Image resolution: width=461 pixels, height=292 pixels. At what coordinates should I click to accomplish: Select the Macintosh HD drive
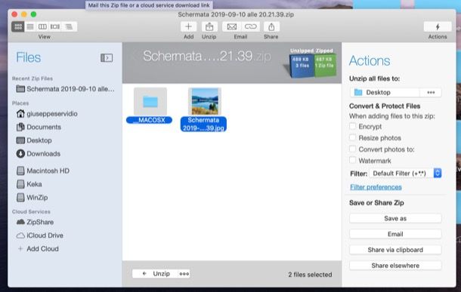click(x=43, y=171)
